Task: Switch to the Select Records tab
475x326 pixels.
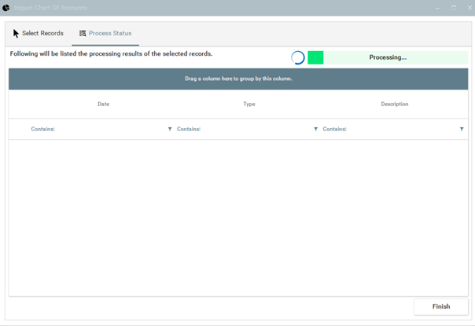Action: tap(42, 34)
